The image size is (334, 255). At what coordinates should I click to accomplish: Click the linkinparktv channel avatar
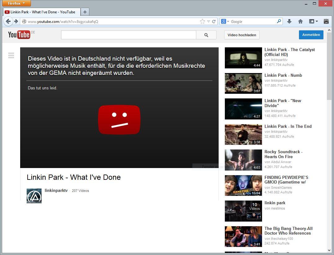point(34,196)
